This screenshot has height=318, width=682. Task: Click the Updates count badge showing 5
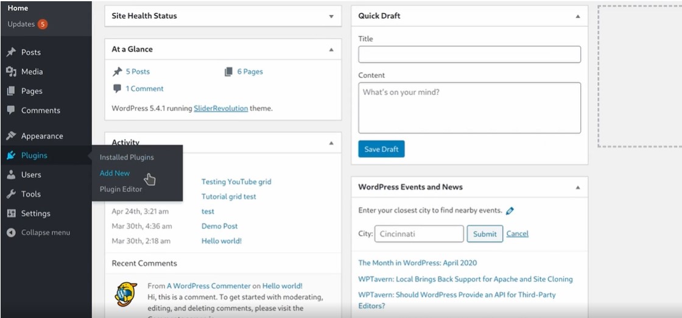click(x=42, y=24)
